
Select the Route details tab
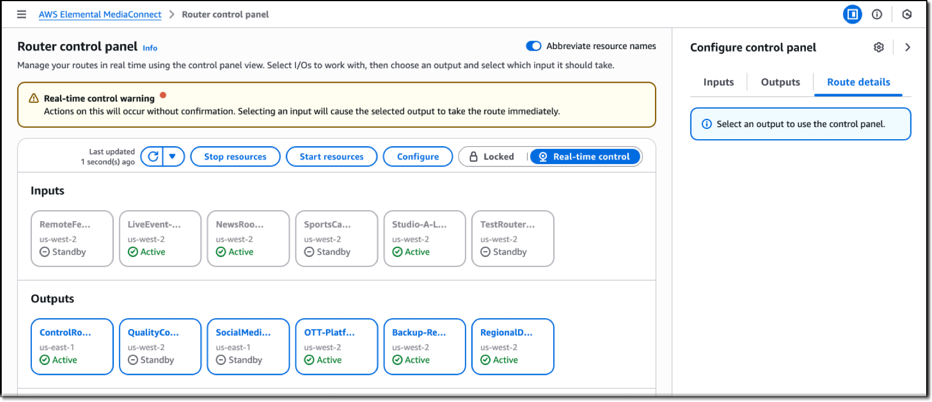(x=858, y=82)
